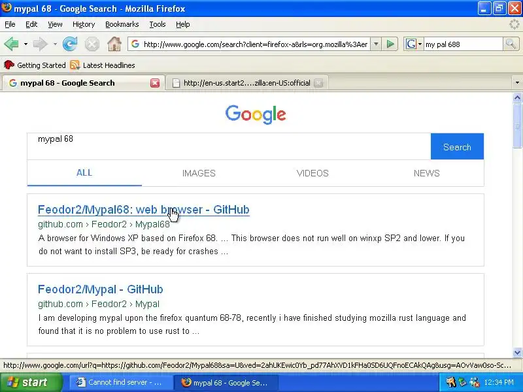The width and height of the screenshot is (523, 392).
Task: Click the Google favicon in the address bar
Action: coord(135,44)
